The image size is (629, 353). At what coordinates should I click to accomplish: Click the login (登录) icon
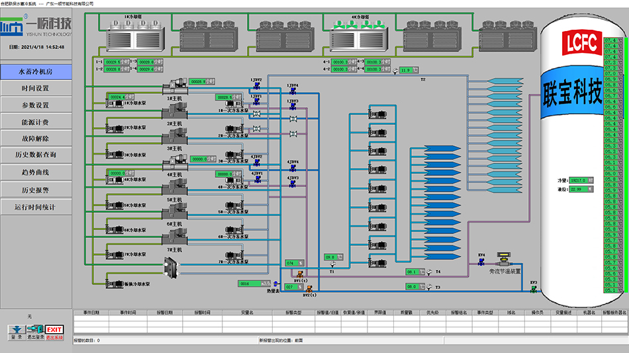(x=17, y=332)
